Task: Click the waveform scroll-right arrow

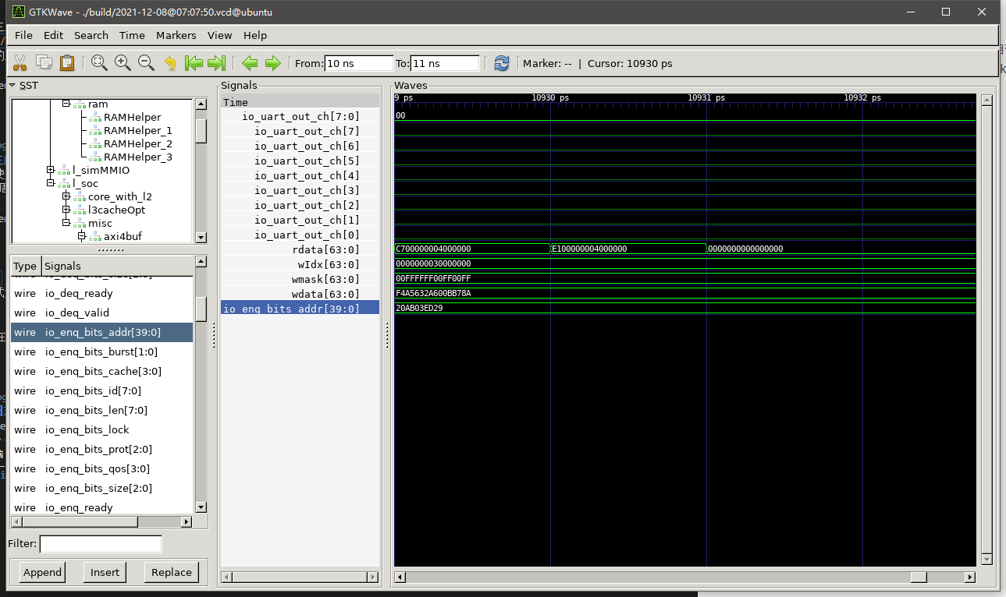Action: 970,578
